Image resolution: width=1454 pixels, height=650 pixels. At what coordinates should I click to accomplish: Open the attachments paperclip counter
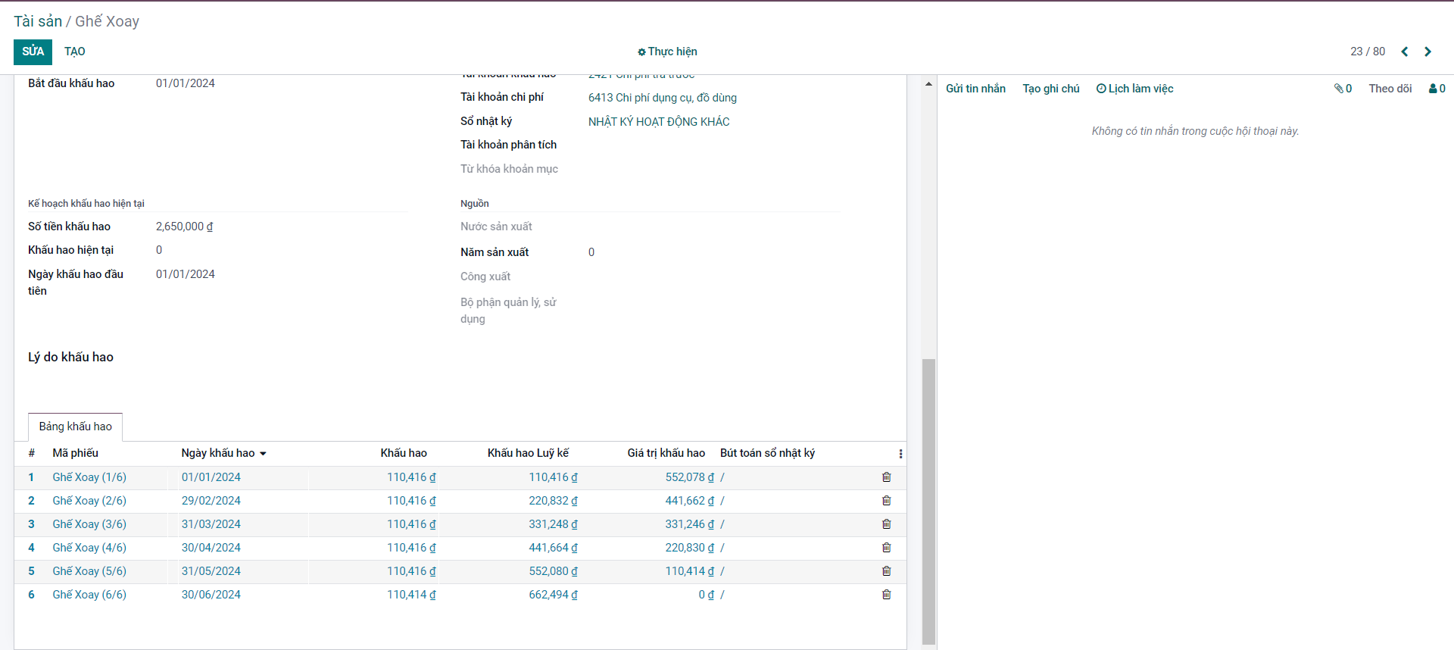1343,89
